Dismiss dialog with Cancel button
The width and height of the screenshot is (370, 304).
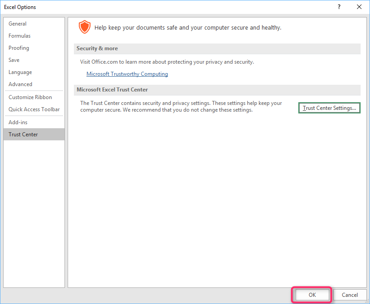click(350, 295)
